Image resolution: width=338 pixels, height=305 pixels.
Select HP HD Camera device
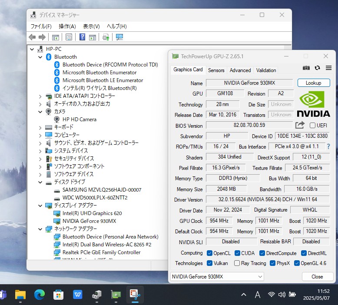point(80,119)
